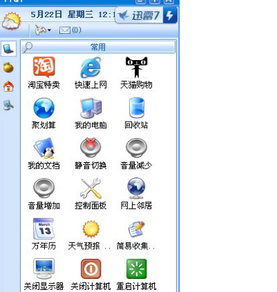Screen dimensions: 277x292
Task: Open 我的文档 folder icon
Action: (44, 148)
